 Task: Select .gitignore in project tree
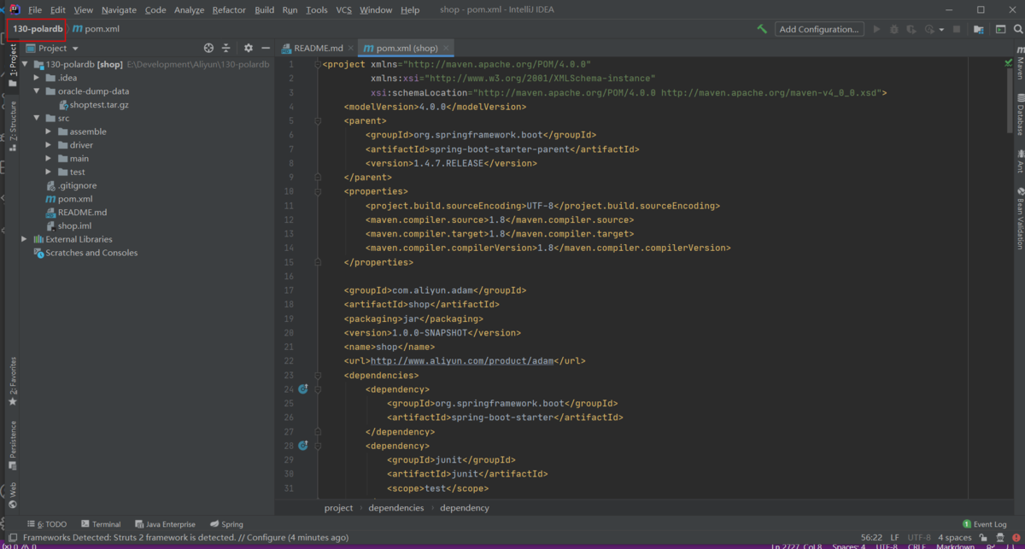pos(71,185)
